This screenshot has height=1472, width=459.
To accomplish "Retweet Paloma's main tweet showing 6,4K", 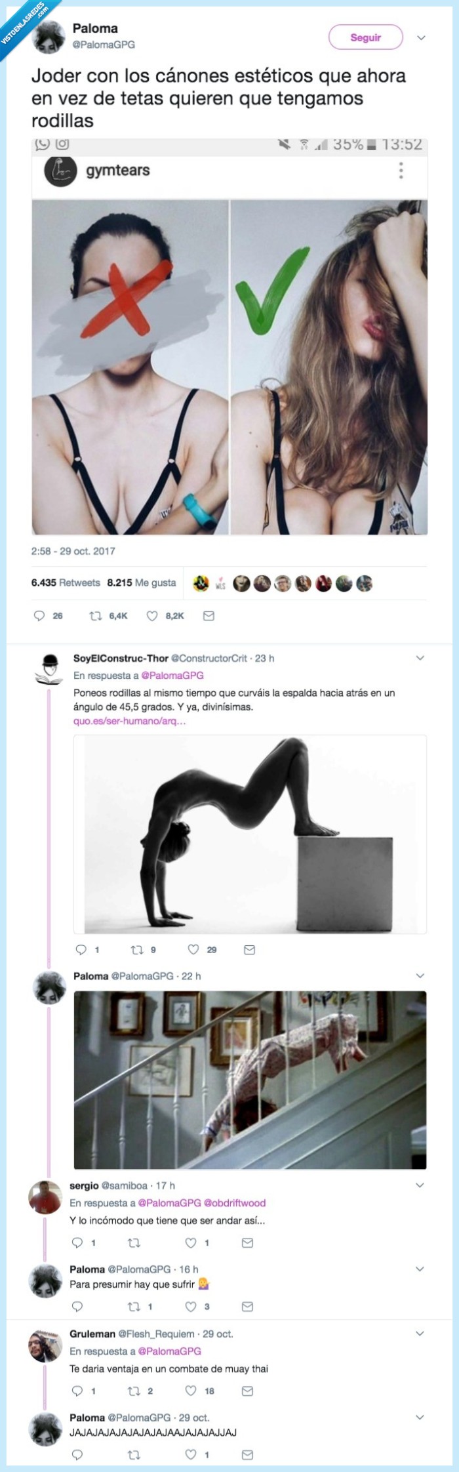I will [x=96, y=616].
